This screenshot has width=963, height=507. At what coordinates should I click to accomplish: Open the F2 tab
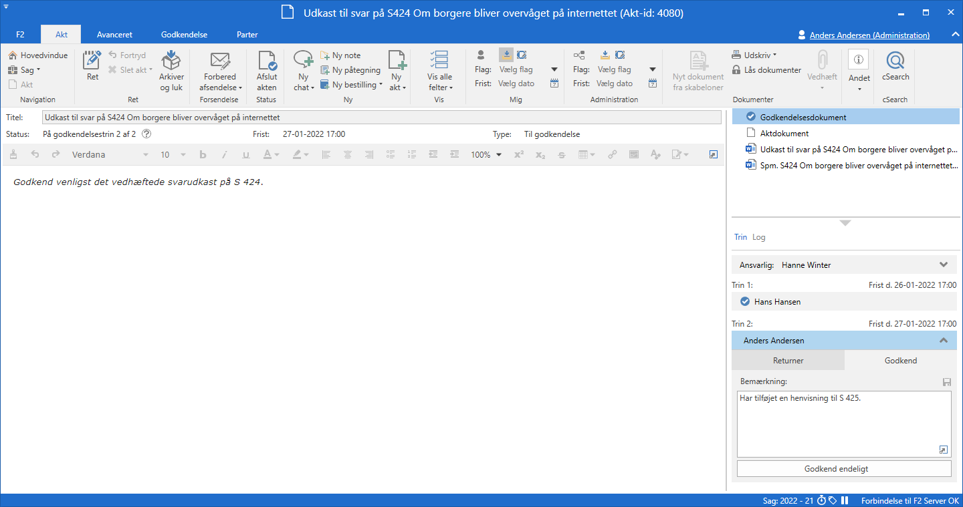[x=20, y=35]
